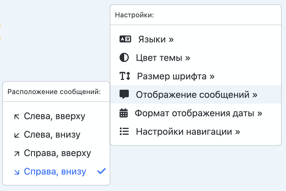Expand the Цвет темы submenu chevron
Screen dimensions: 286x191
[188, 58]
